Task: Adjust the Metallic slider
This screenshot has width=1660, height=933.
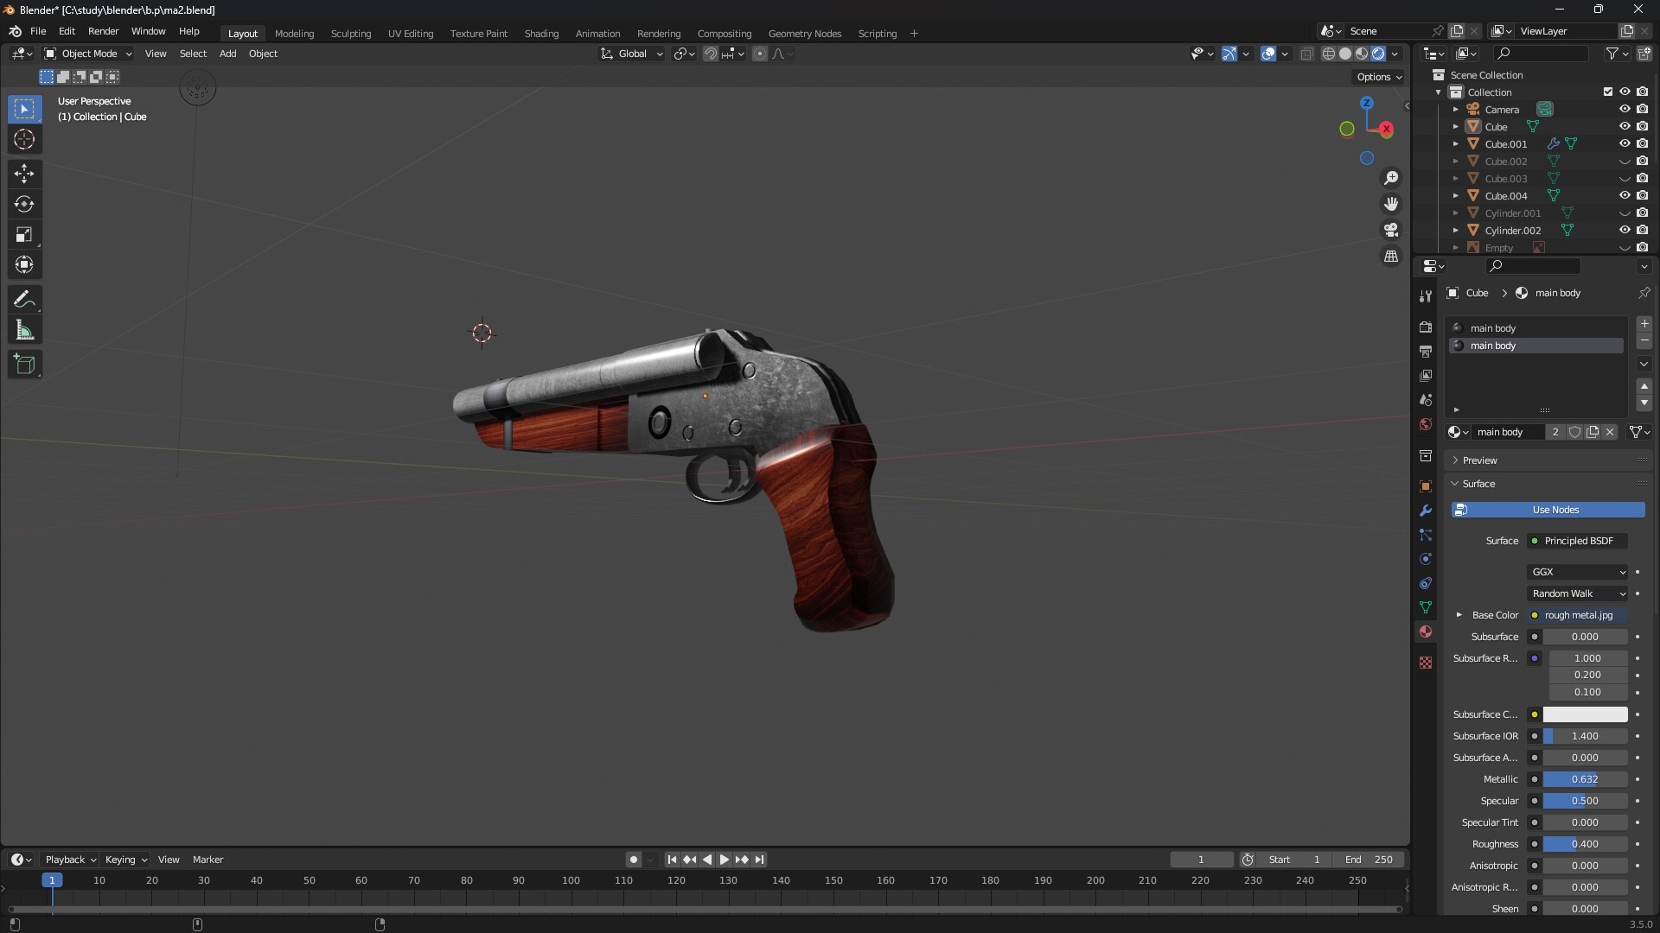Action: pyautogui.click(x=1585, y=778)
